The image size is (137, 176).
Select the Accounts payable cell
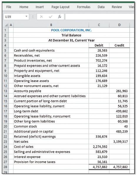click(x=51, y=91)
